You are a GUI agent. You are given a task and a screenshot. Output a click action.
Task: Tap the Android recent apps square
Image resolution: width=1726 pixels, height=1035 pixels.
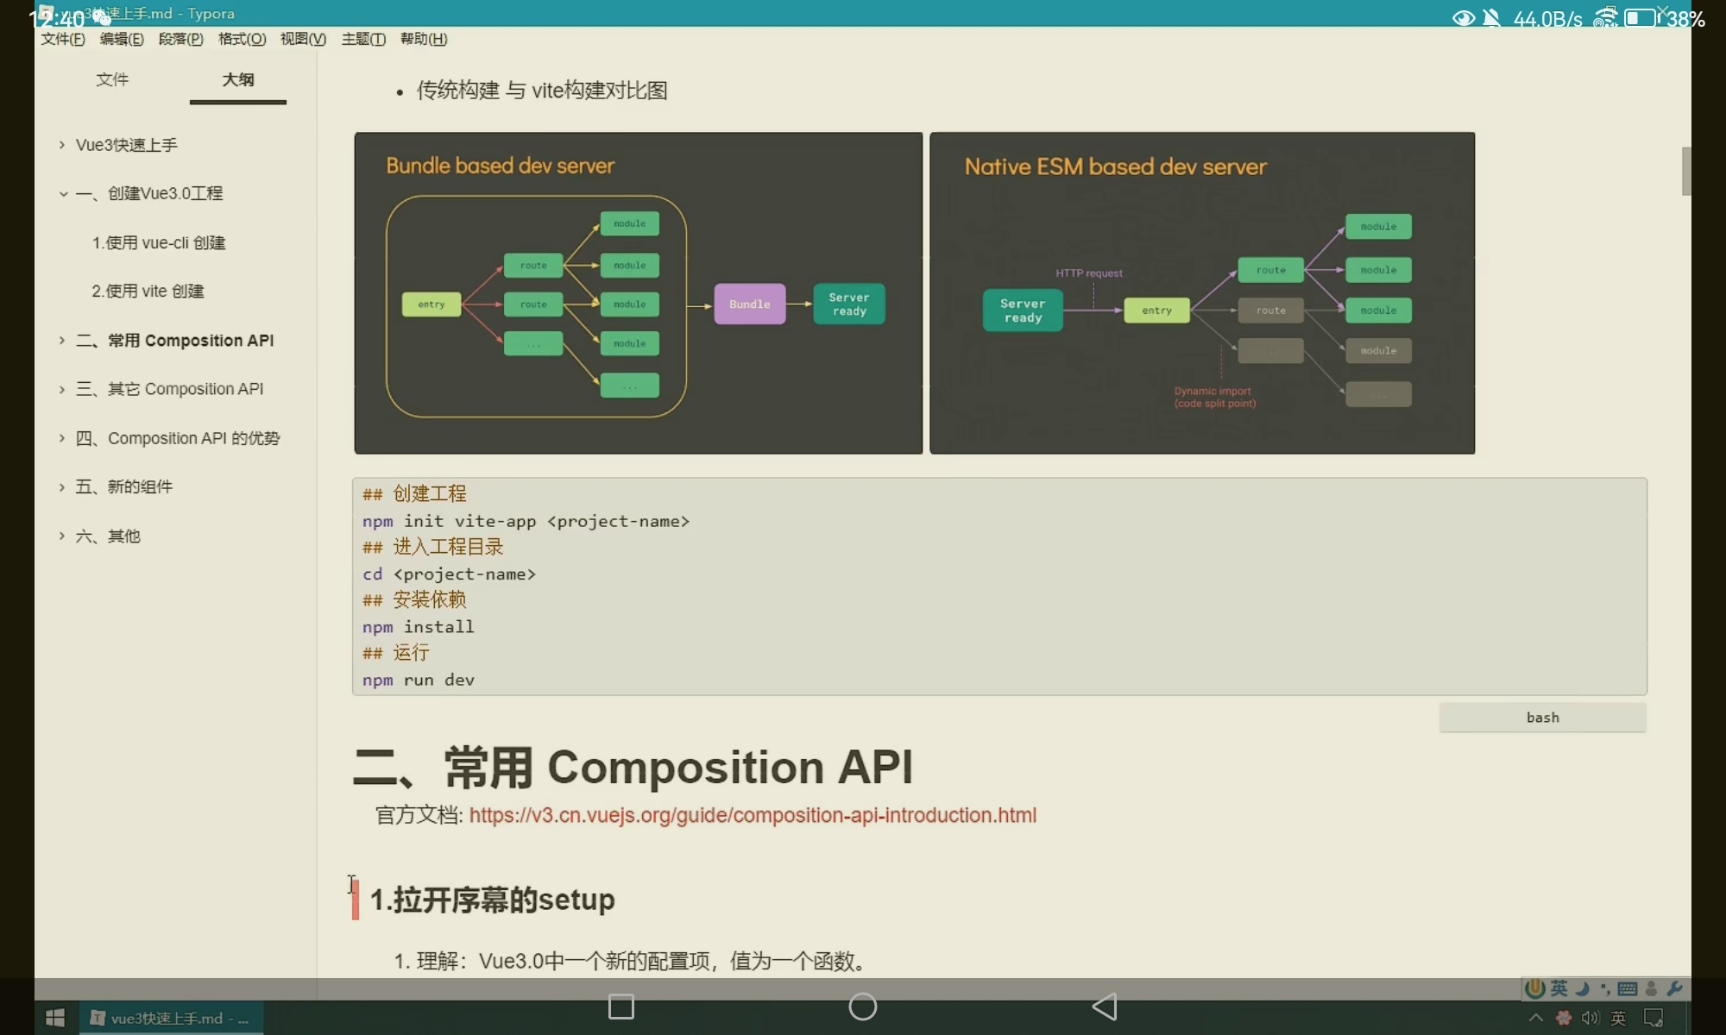621,1007
